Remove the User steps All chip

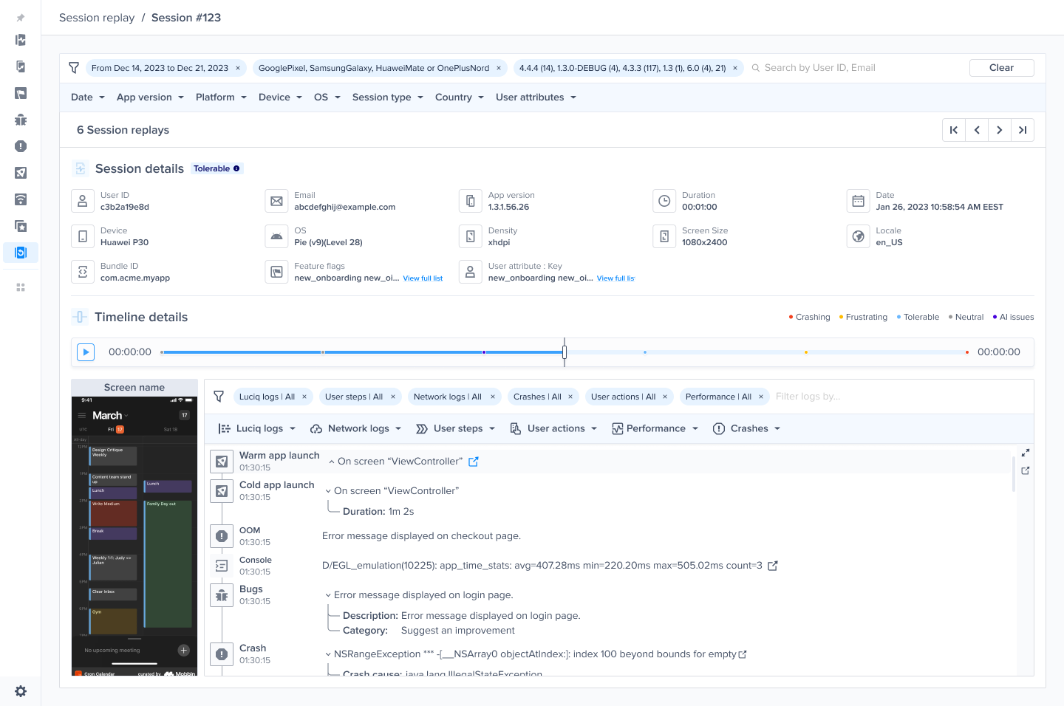(x=393, y=397)
